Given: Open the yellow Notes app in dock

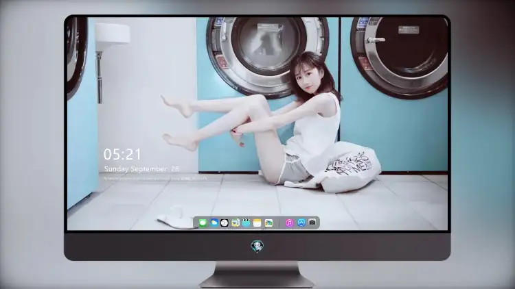Looking at the screenshot, I should point(257,223).
